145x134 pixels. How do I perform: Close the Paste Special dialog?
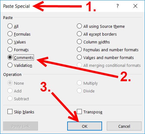tap(135, 6)
